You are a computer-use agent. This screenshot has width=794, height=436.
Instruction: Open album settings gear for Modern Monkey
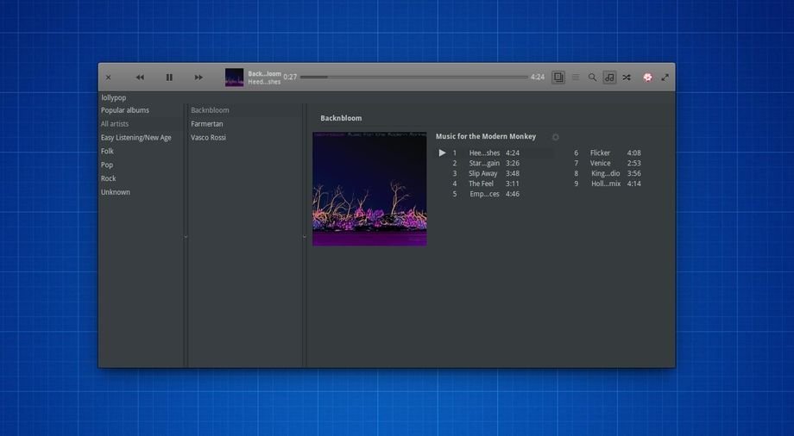tap(555, 137)
